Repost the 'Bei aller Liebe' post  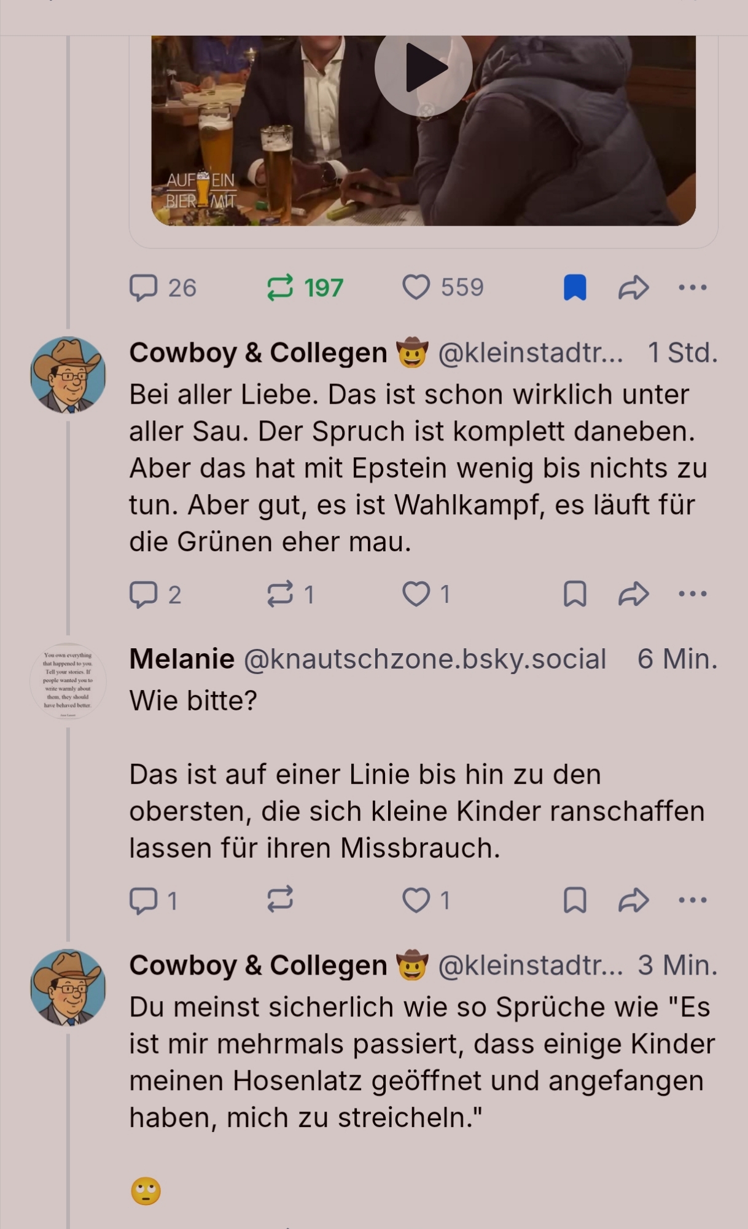(280, 594)
